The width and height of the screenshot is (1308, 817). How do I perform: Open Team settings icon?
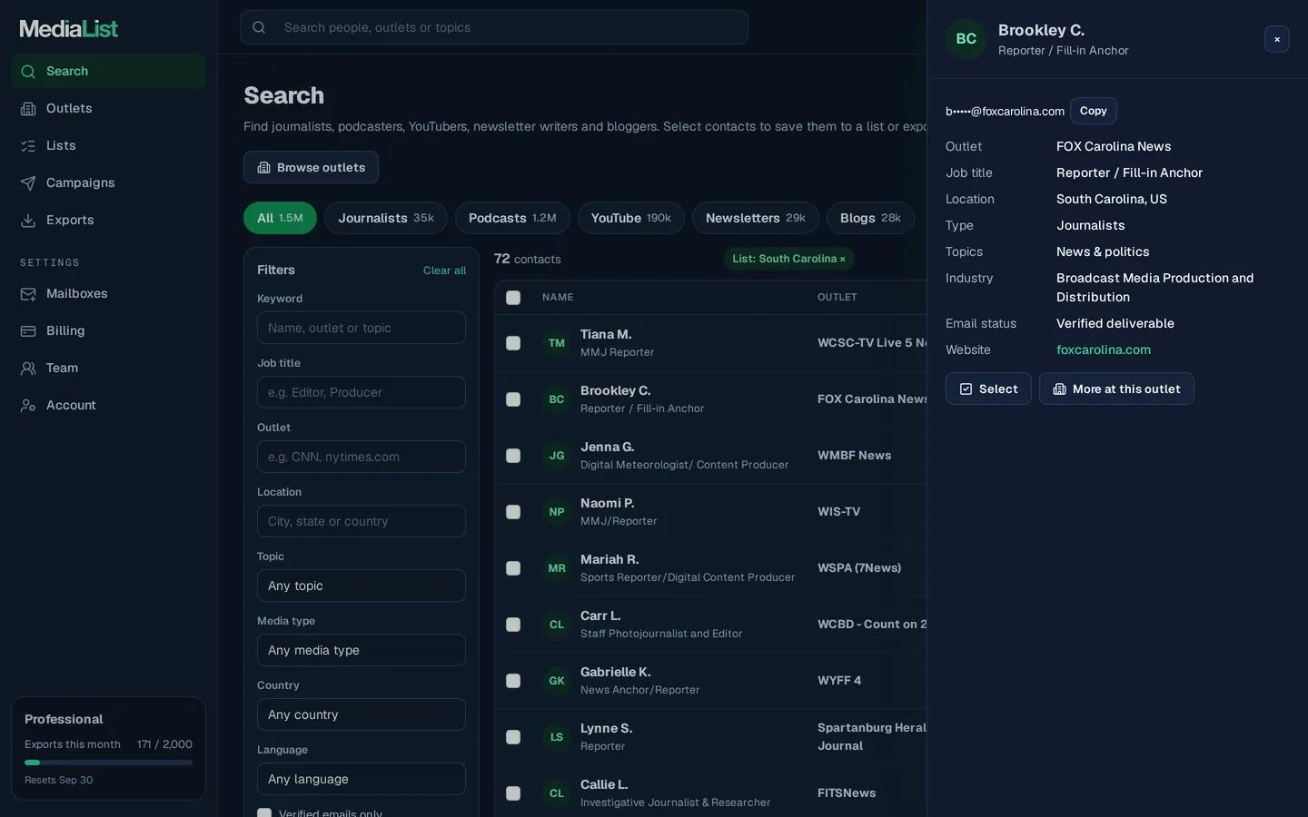point(28,368)
